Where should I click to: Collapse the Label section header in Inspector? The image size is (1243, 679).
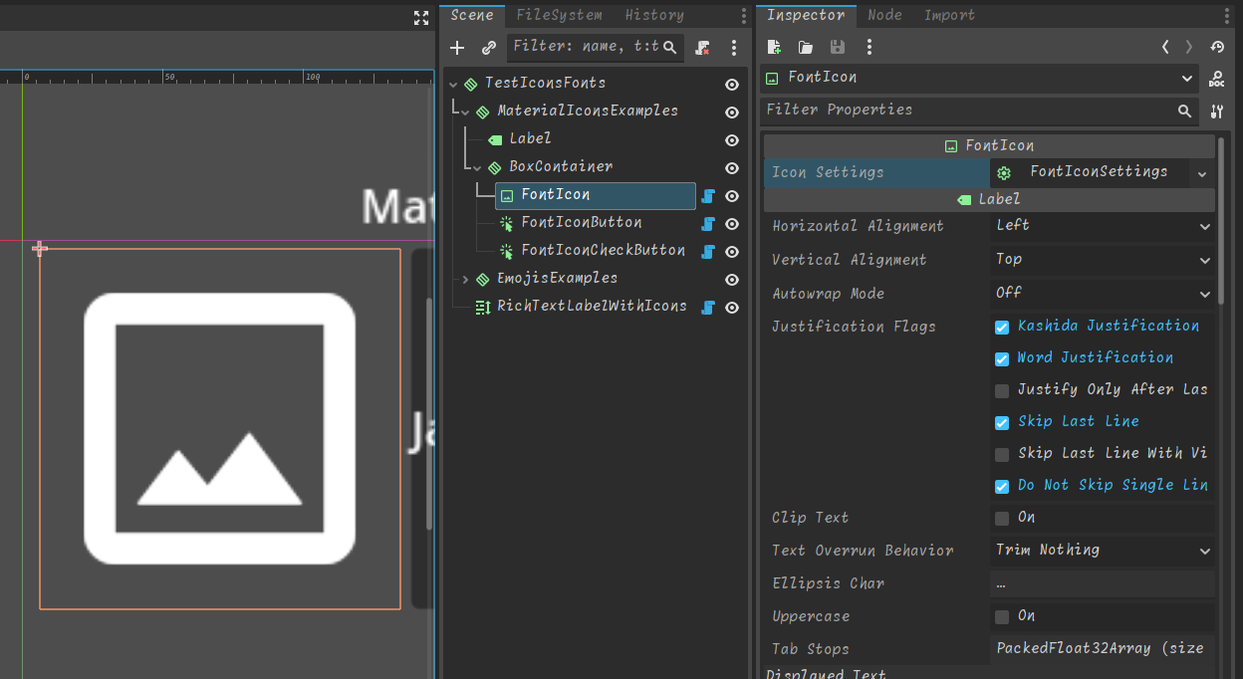pyautogui.click(x=989, y=200)
